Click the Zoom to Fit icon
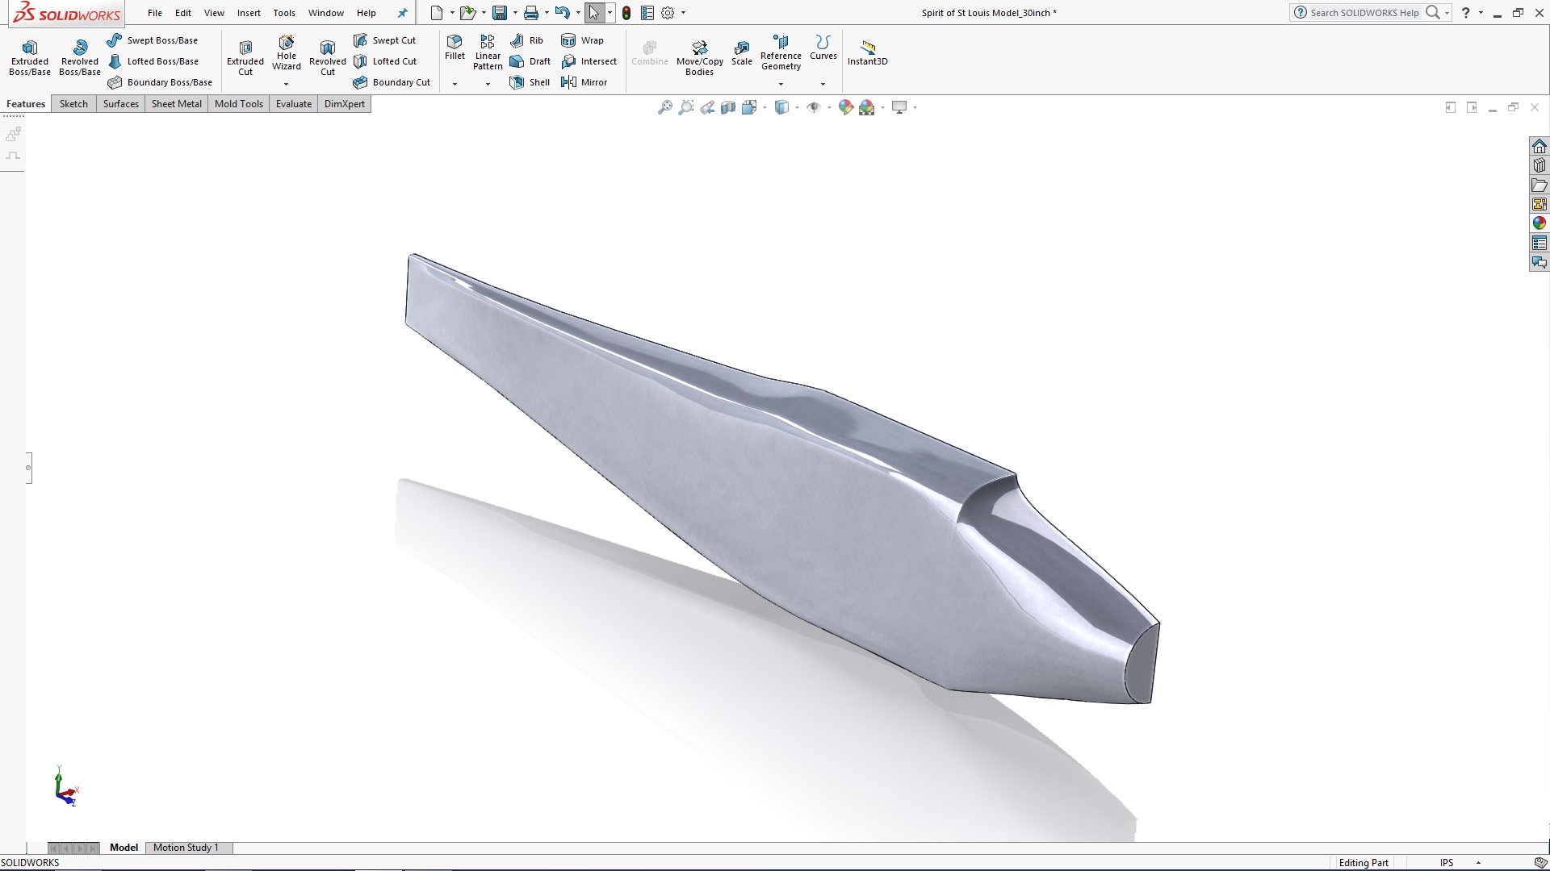The width and height of the screenshot is (1550, 871). click(664, 106)
